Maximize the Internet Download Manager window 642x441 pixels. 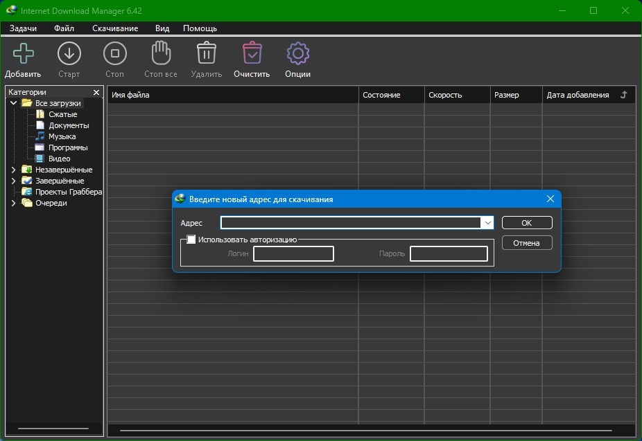click(593, 10)
